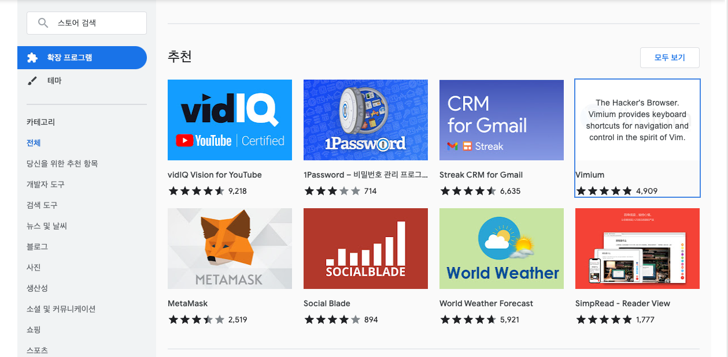Click the vidIQ star rating icons
The height and width of the screenshot is (357, 728).
197,191
